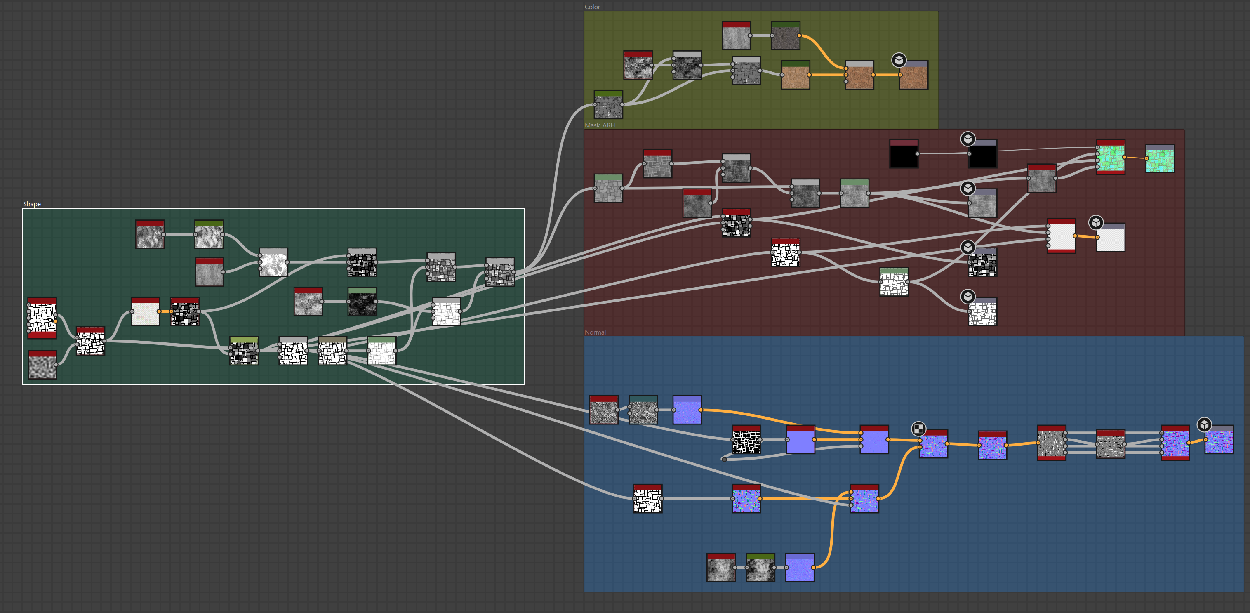Select the solid blue node at the bottom of Normal
This screenshot has width=1250, height=613.
point(800,567)
